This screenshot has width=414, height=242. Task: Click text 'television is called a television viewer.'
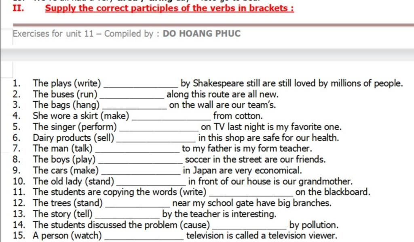pyautogui.click(x=262, y=236)
